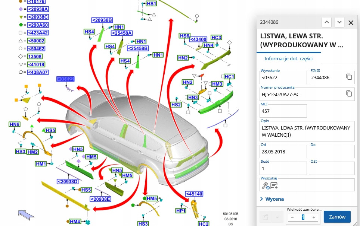This screenshot has width=360, height=226.
Task: Copy manufacturer number HJ54-S020A27-AC
Action: (x=349, y=94)
